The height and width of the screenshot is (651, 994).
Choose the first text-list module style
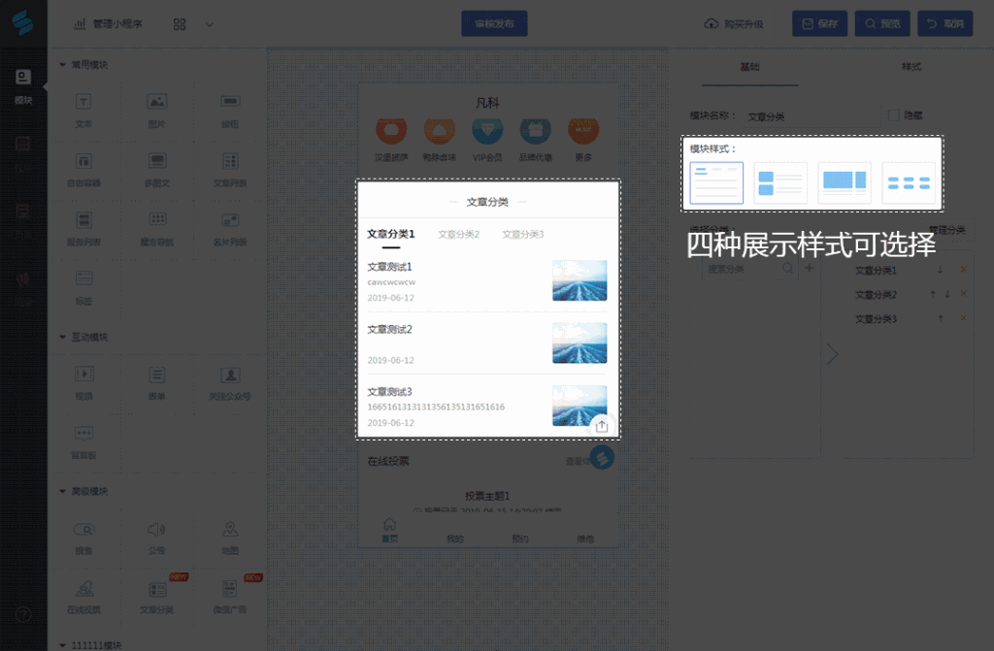[716, 182]
